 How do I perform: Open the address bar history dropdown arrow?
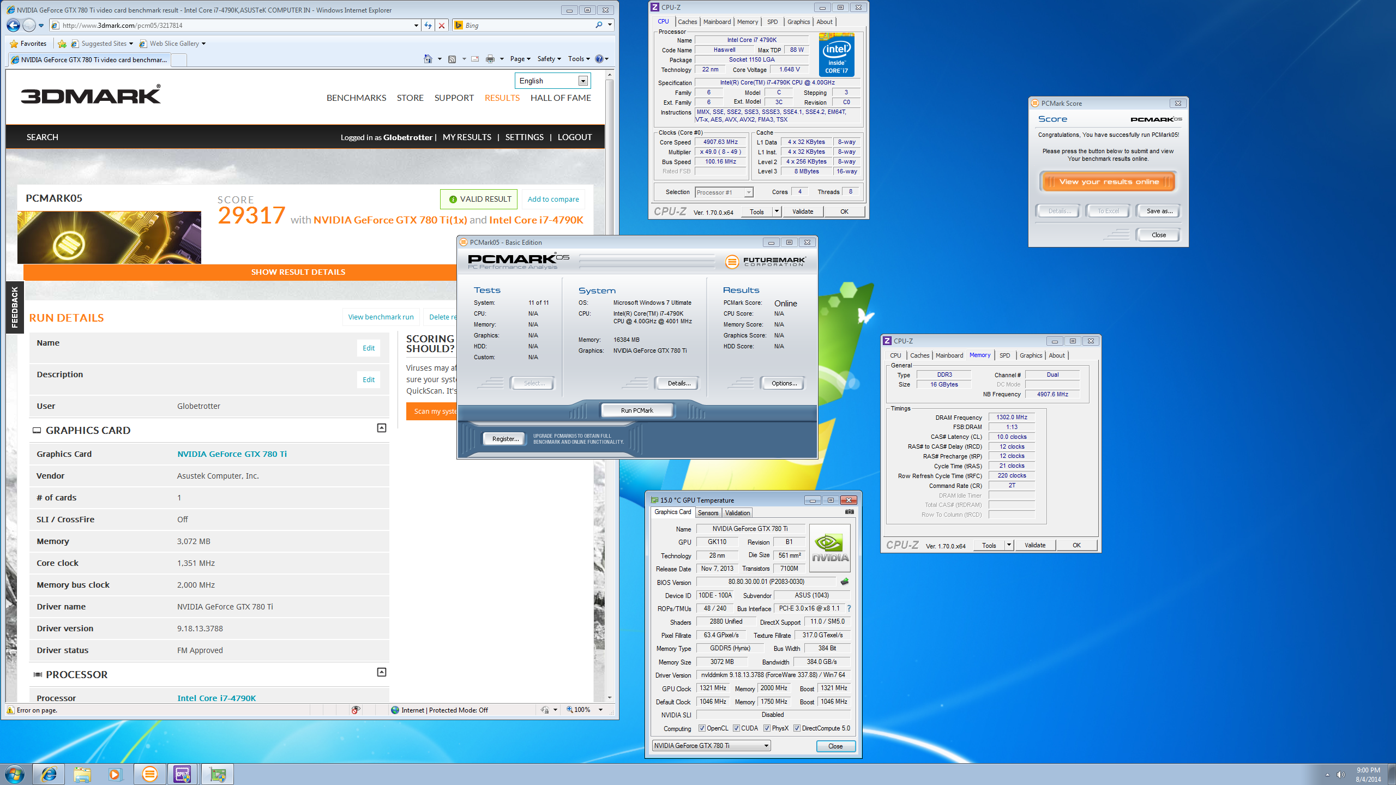pos(416,25)
